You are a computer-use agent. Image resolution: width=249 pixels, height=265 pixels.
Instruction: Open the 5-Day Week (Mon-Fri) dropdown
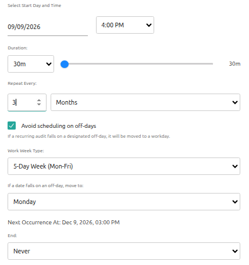(x=124, y=166)
